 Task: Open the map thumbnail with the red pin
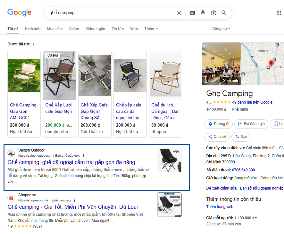(263, 64)
